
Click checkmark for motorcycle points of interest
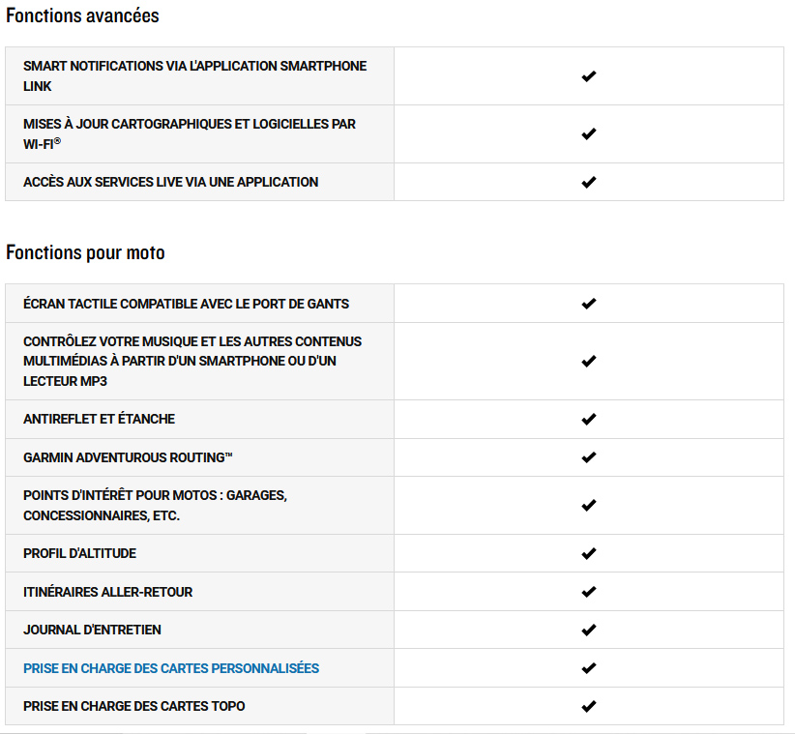click(589, 506)
